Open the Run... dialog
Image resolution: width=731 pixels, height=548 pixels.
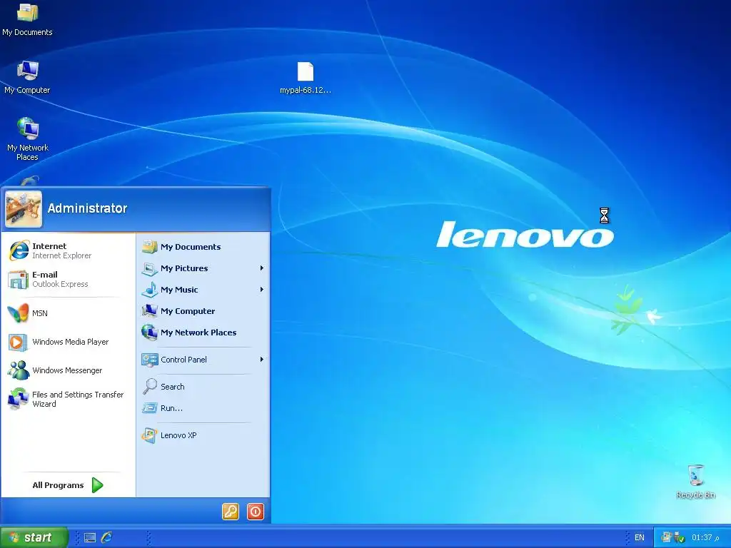[203, 408]
